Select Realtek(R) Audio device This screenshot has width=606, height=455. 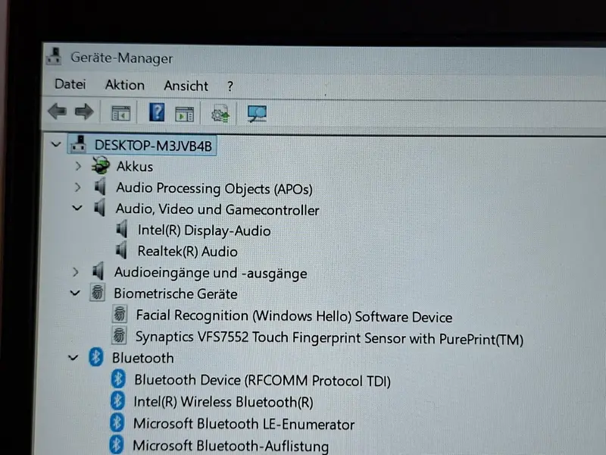187,252
